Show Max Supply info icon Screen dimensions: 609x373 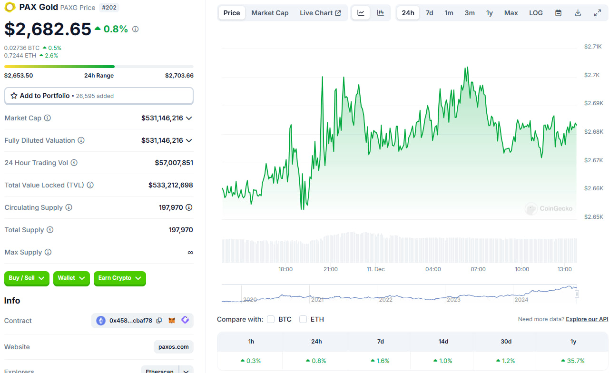click(x=48, y=252)
